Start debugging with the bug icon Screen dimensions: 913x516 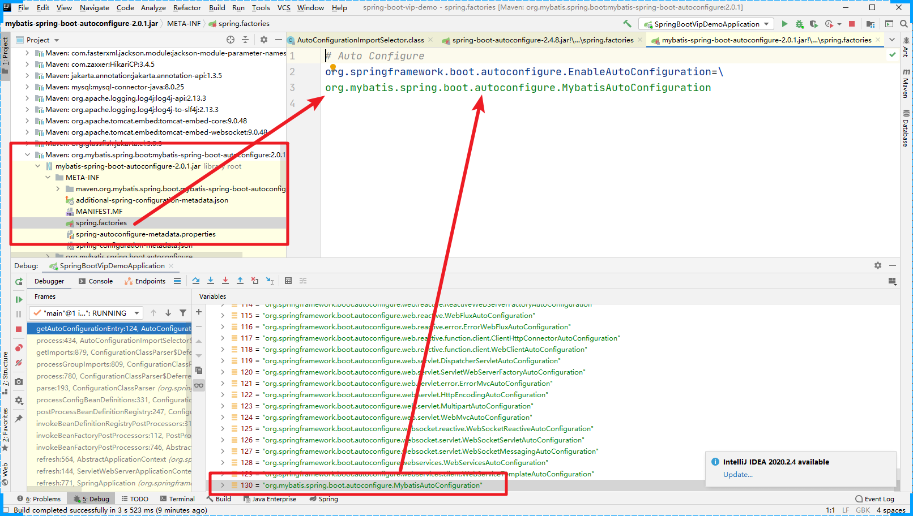point(799,24)
